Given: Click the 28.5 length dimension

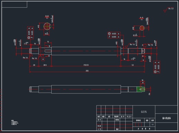Looking at the screenshot, I should [45, 65].
